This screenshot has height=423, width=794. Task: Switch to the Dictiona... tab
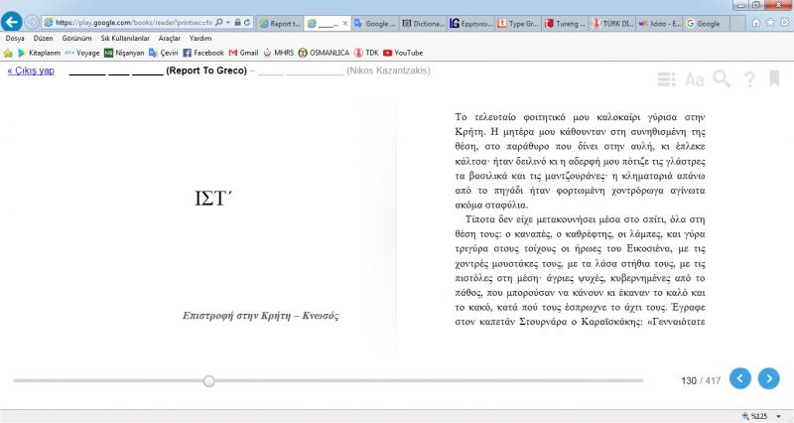point(424,23)
